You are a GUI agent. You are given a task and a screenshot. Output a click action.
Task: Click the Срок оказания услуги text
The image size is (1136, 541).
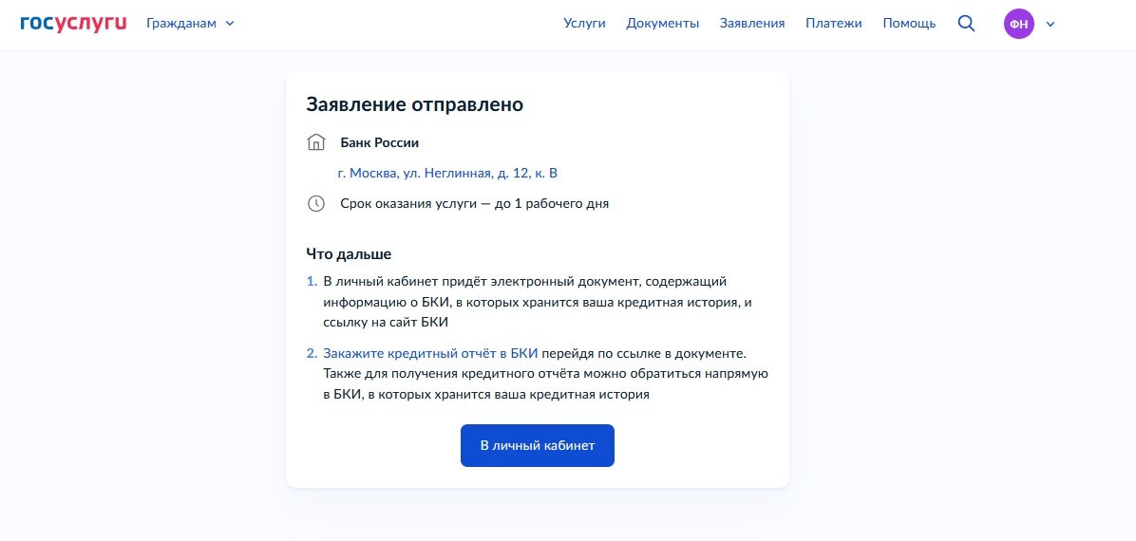(x=474, y=203)
